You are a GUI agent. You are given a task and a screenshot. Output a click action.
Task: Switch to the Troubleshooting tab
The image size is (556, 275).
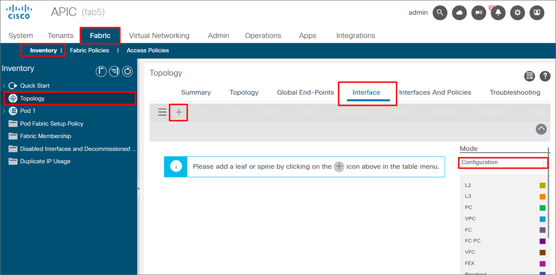click(515, 92)
